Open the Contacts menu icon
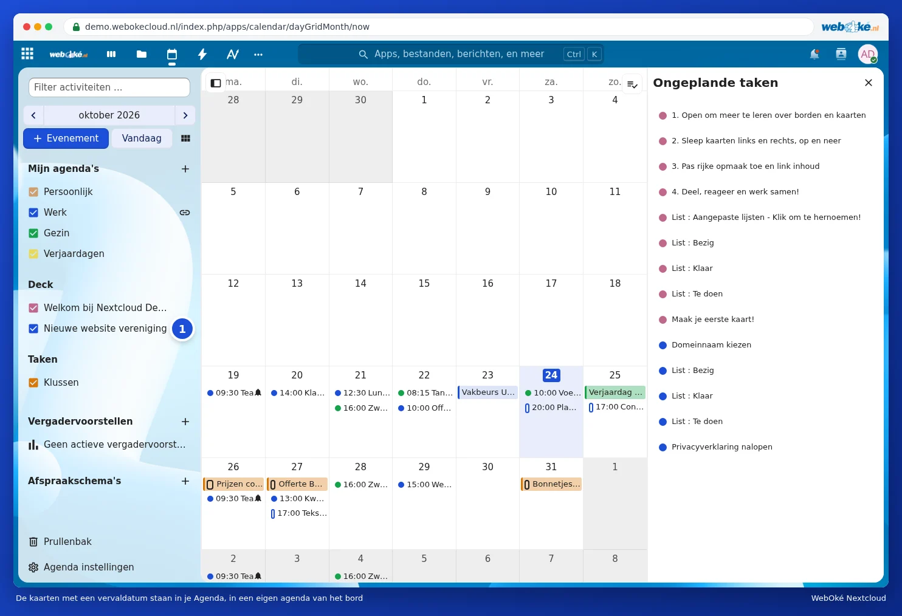The width and height of the screenshot is (902, 616). tap(841, 54)
